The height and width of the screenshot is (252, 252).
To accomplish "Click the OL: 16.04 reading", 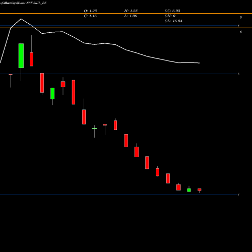I will point(173,21).
